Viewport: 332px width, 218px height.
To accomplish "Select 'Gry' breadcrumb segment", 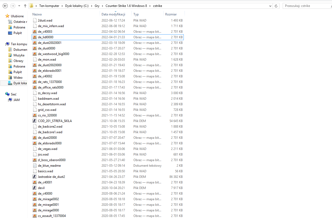I will click(x=97, y=6).
